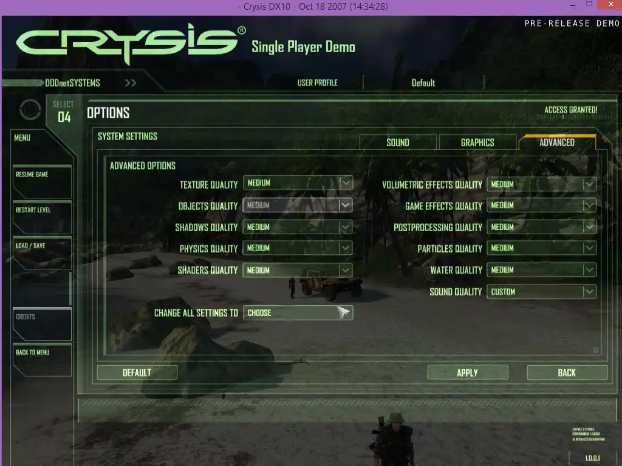
Task: Open the Volumetric Effects Quality dropdown
Action: coord(541,184)
